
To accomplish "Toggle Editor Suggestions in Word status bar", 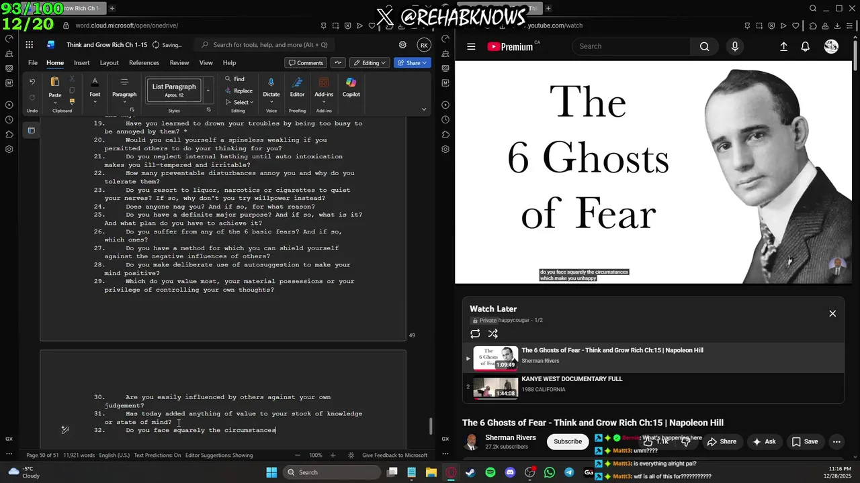I will tap(219, 455).
